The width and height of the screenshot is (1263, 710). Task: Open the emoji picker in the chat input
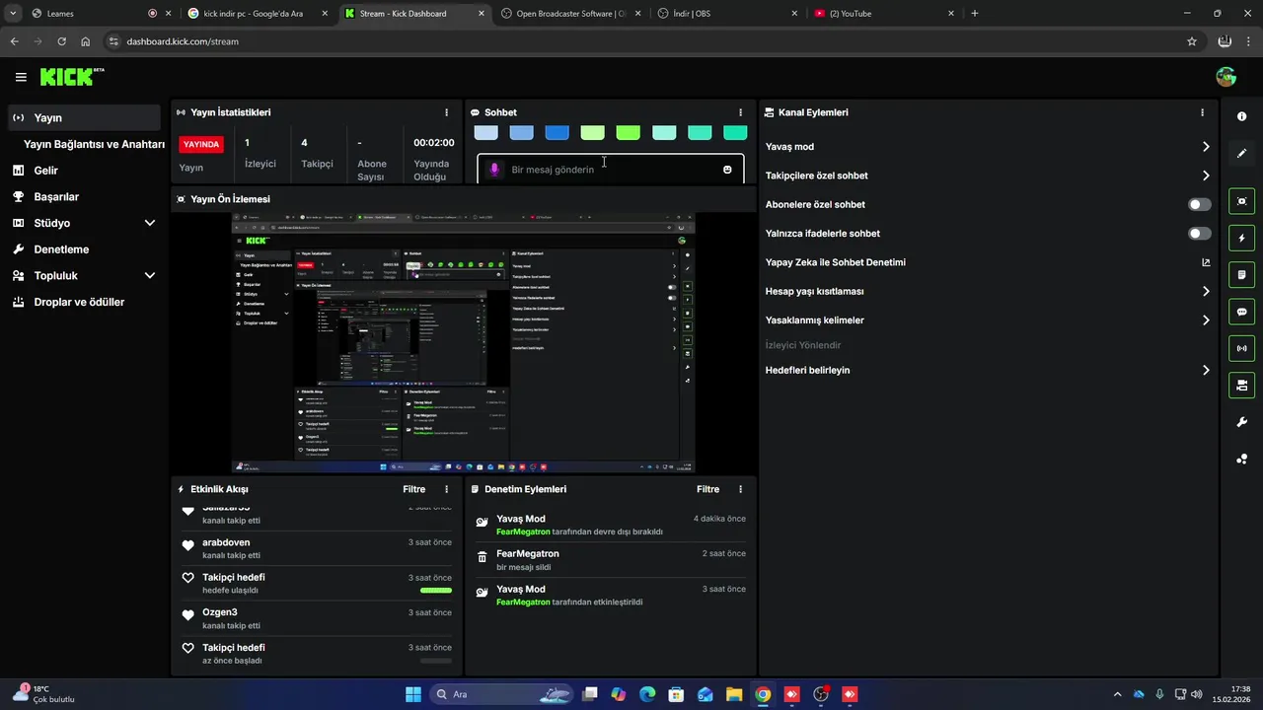pos(727,170)
